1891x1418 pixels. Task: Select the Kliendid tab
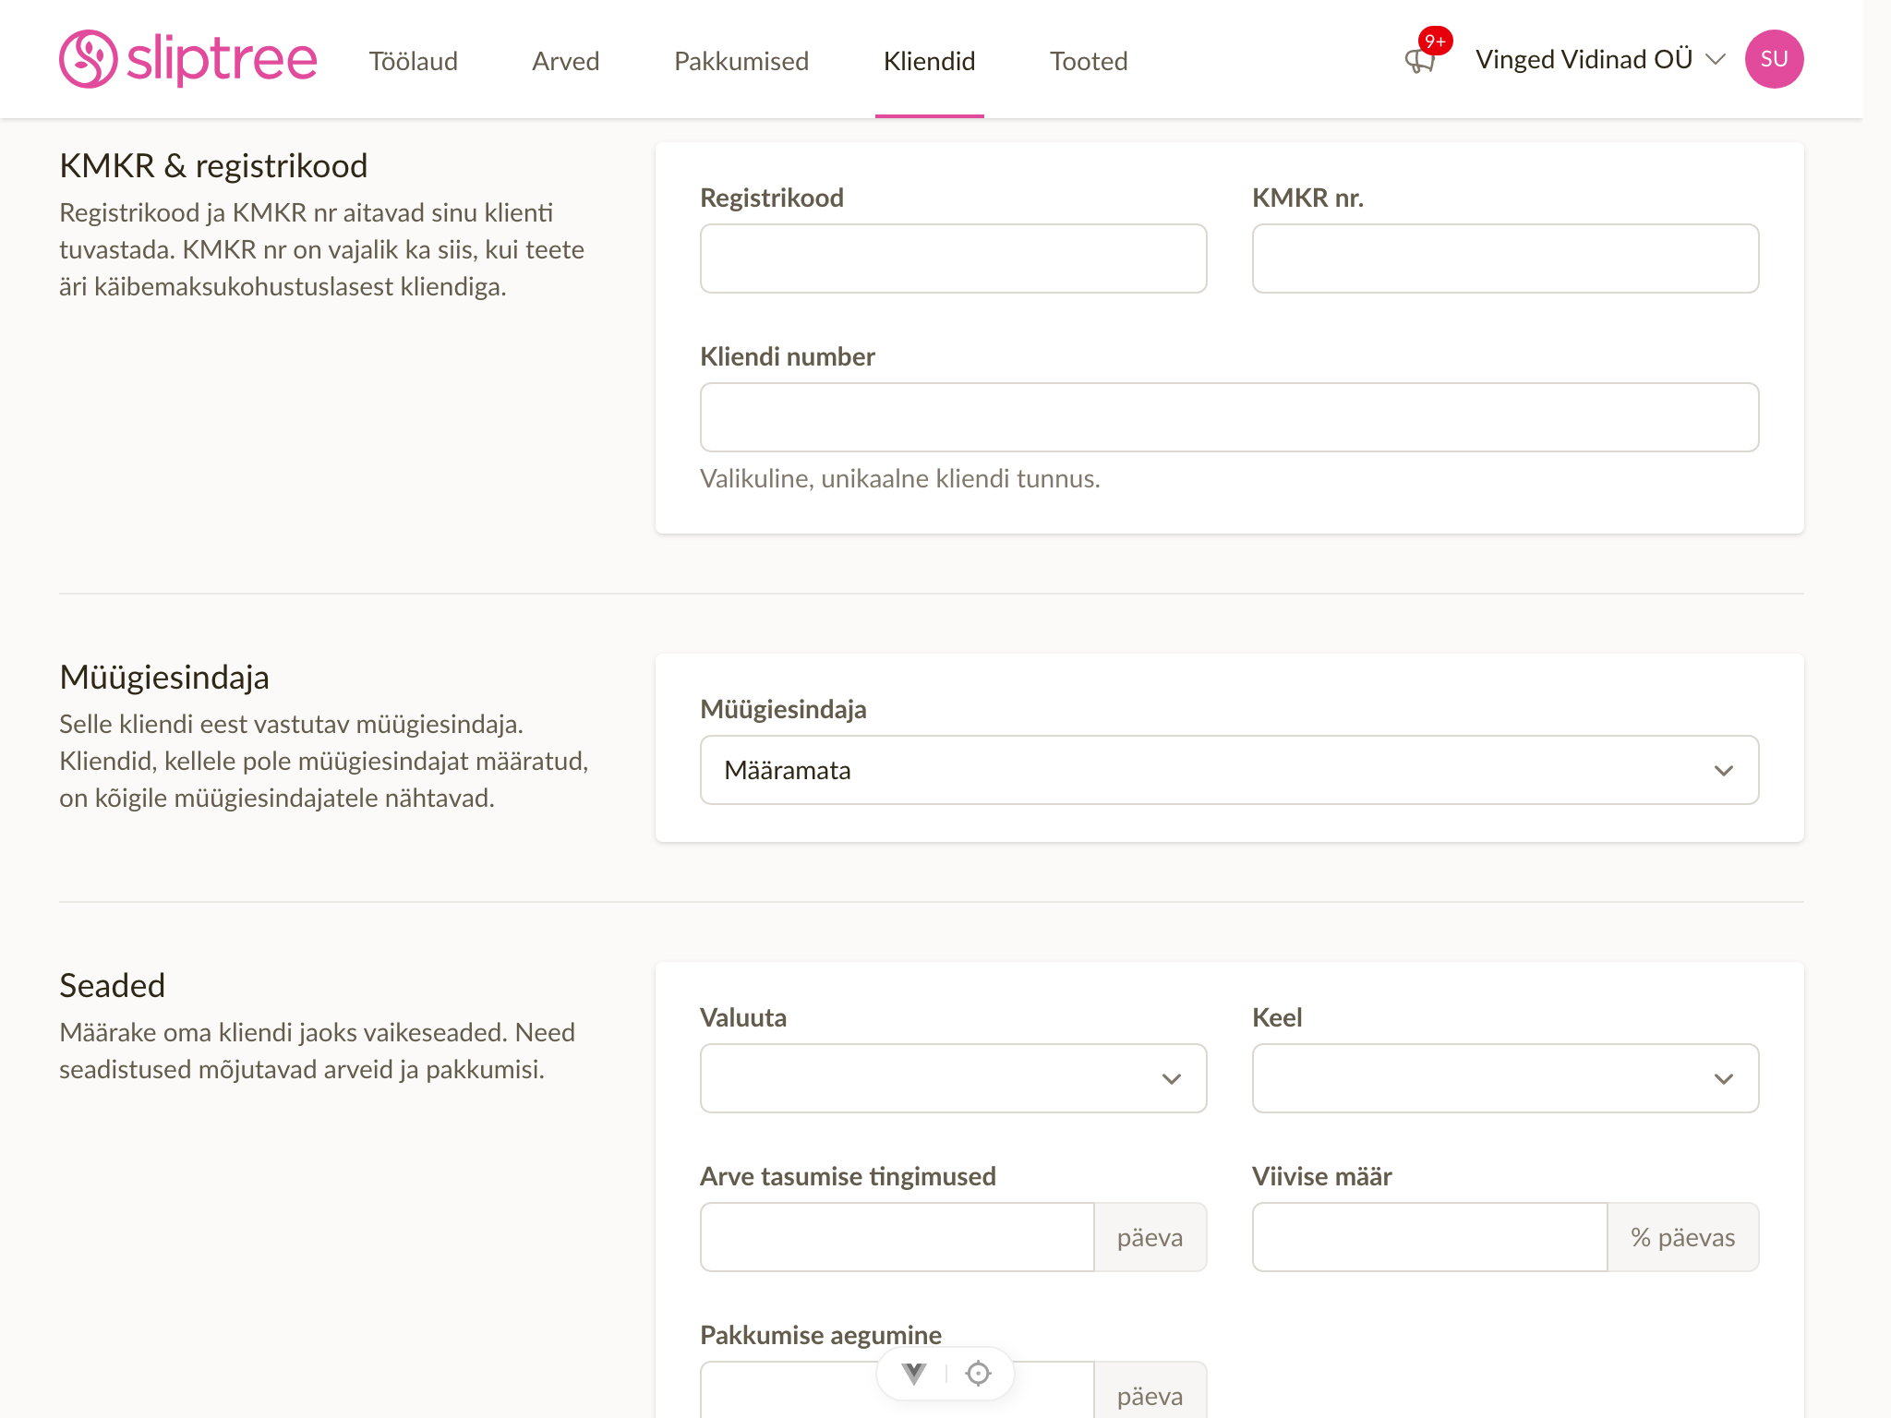coord(929,61)
